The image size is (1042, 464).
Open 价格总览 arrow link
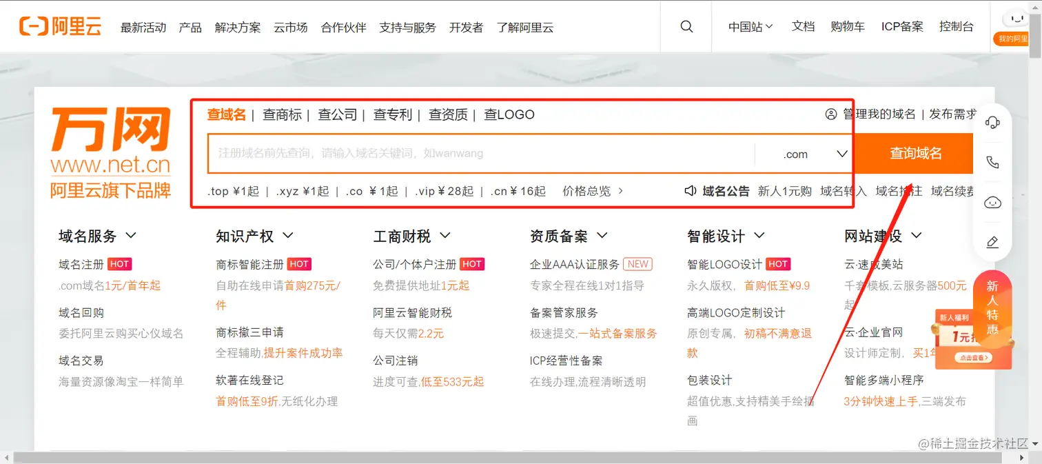[593, 191]
